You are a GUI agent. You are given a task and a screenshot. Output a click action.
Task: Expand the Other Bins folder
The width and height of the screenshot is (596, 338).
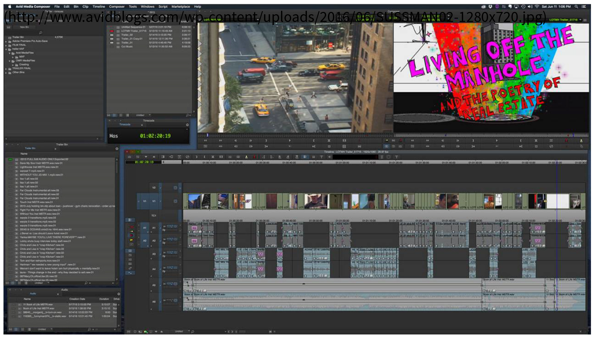(x=6, y=72)
